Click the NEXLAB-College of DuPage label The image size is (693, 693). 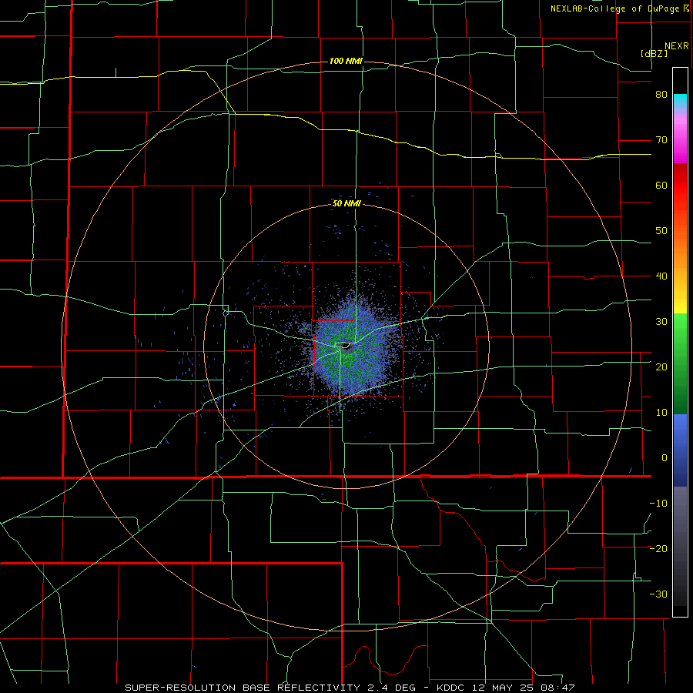616,8
